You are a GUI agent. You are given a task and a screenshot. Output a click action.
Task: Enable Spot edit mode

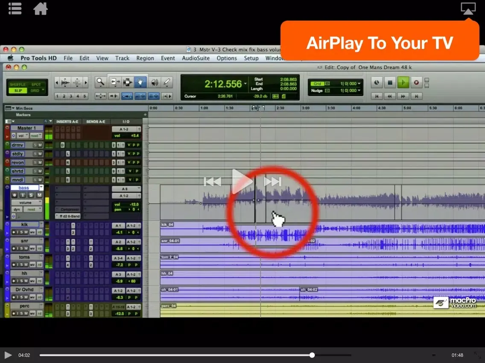pyautogui.click(x=36, y=84)
